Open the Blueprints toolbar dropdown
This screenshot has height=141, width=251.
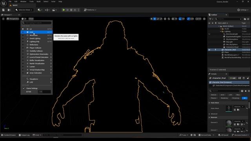[x=47, y=10]
